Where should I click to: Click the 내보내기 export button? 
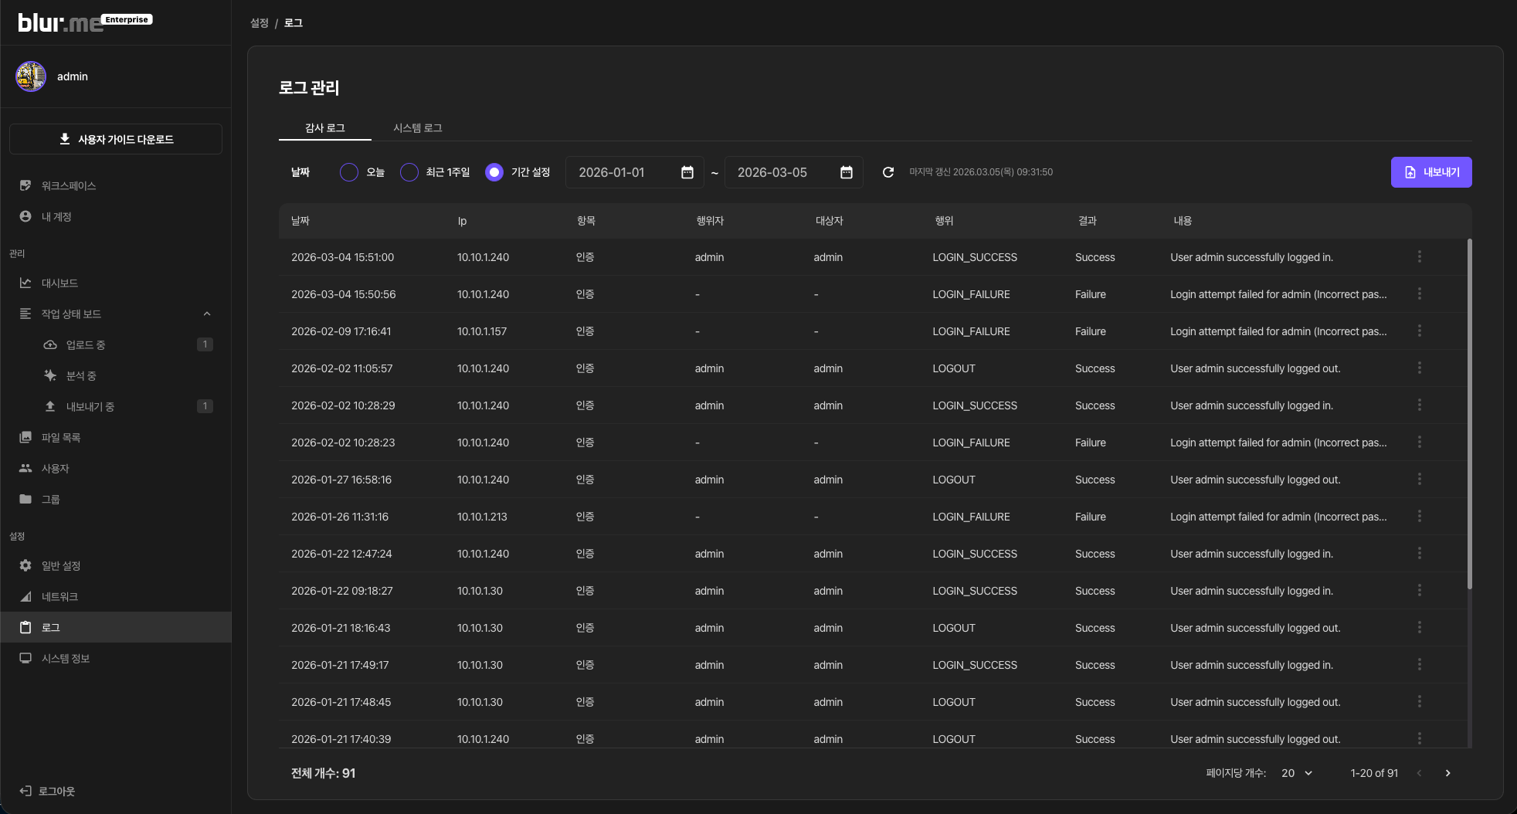coord(1430,172)
